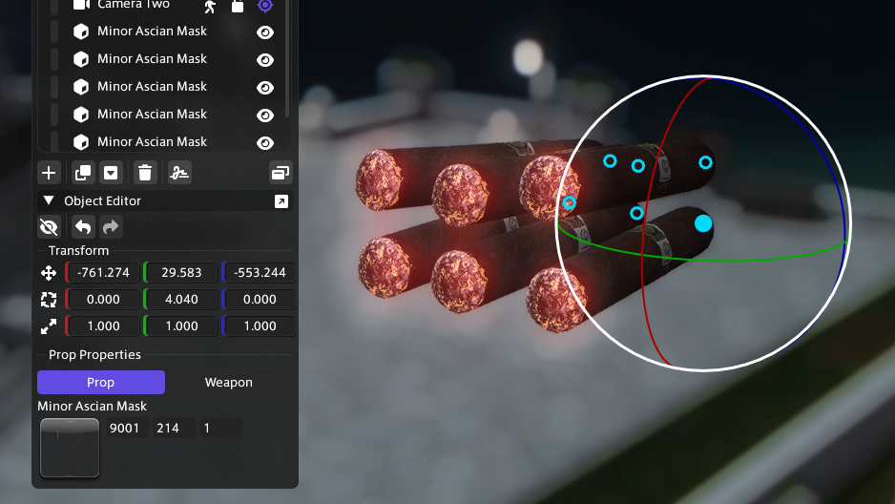The width and height of the screenshot is (895, 504).
Task: Click the "Prop Properties" section label
Action: coord(94,354)
